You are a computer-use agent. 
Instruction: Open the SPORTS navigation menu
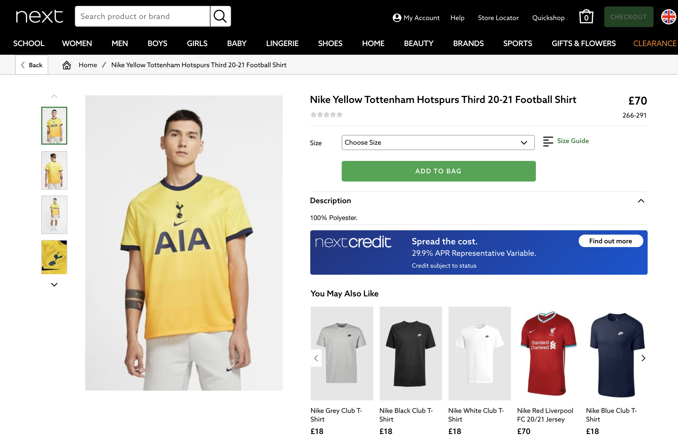pos(517,43)
